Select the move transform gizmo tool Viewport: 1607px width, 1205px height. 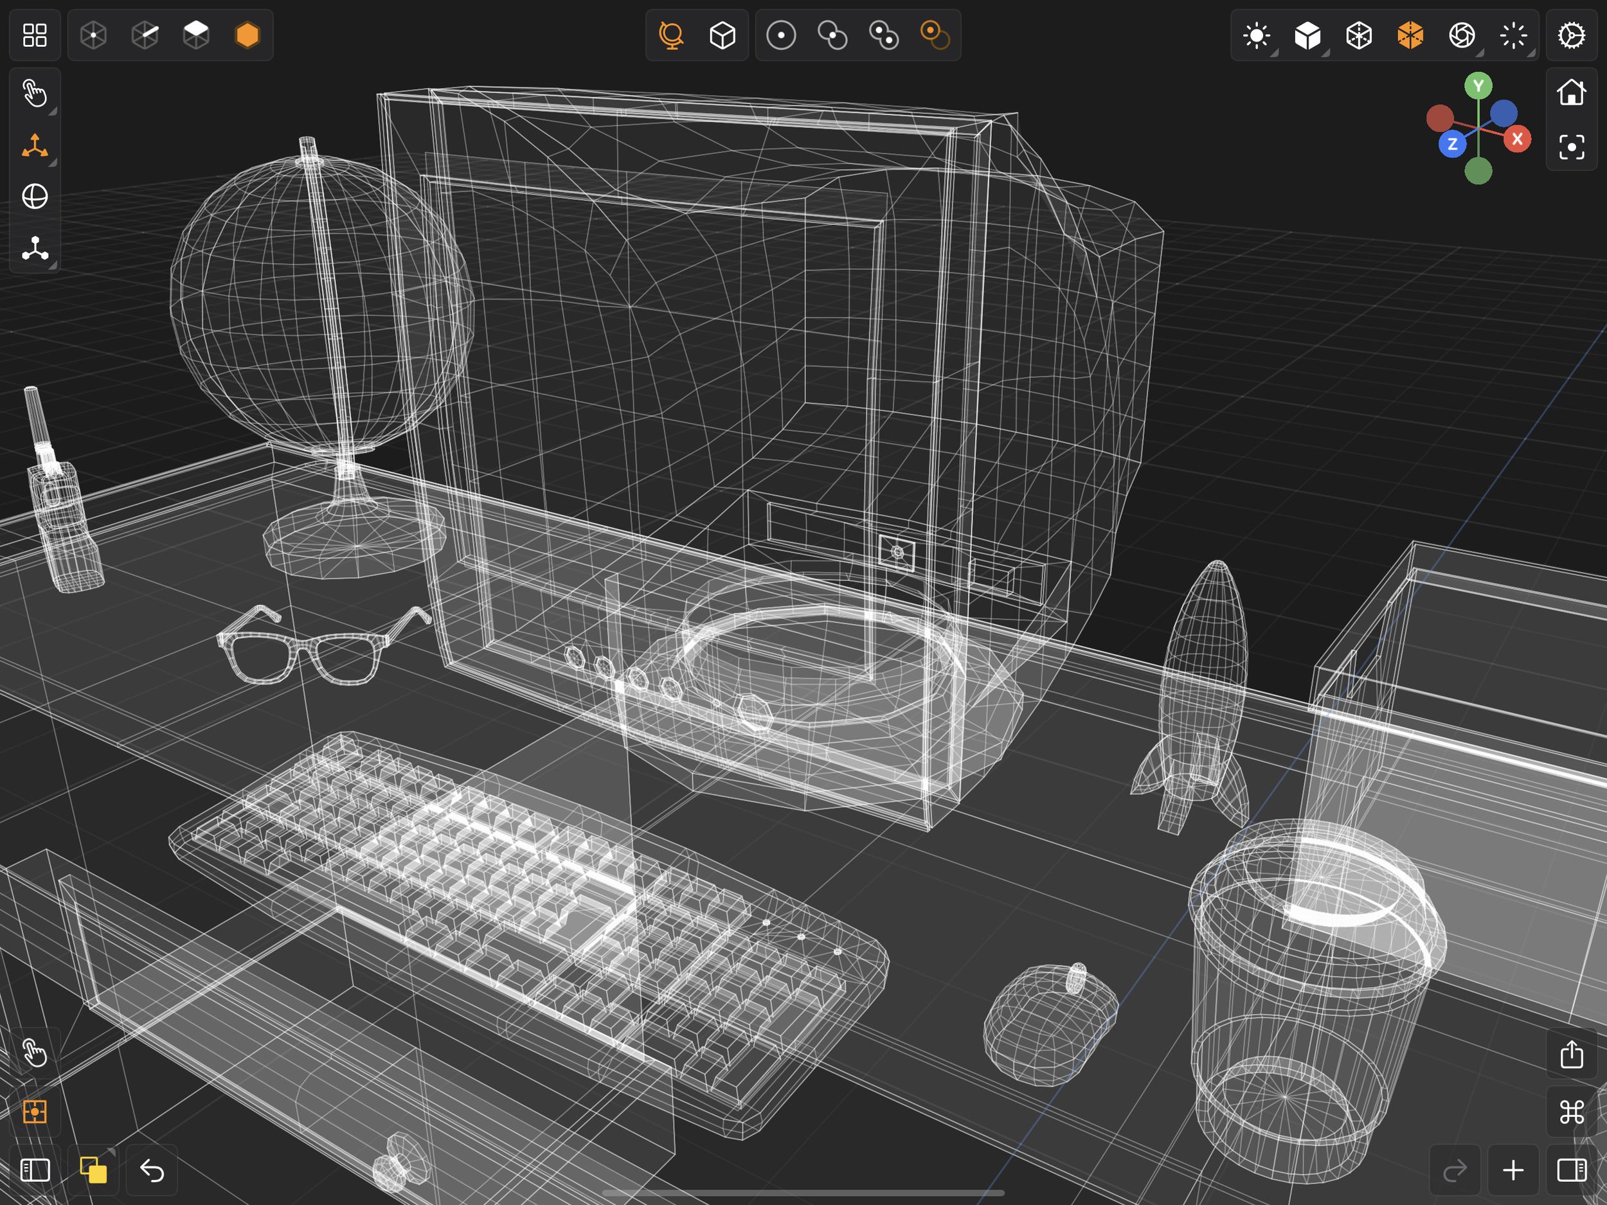[x=34, y=145]
